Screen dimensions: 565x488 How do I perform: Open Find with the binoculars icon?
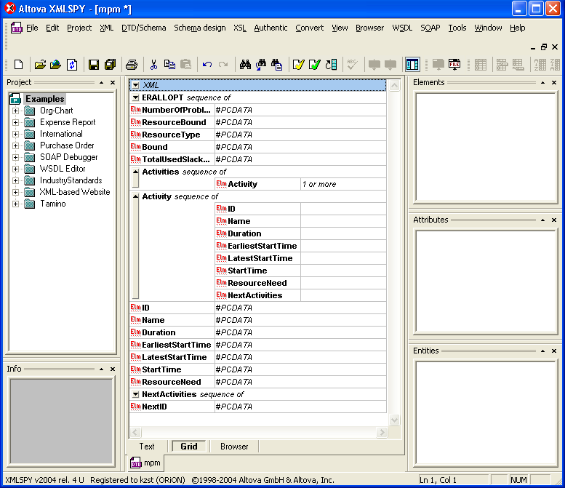245,65
